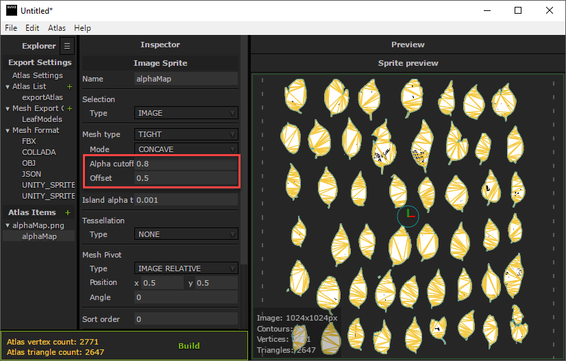Open the Selection Type IMAGE dropdown

[186, 113]
